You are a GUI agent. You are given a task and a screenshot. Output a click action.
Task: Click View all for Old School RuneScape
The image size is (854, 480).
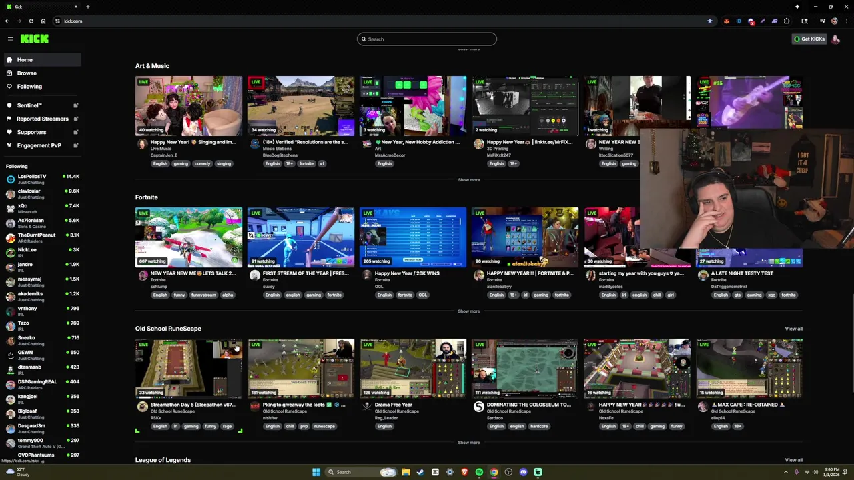794,329
